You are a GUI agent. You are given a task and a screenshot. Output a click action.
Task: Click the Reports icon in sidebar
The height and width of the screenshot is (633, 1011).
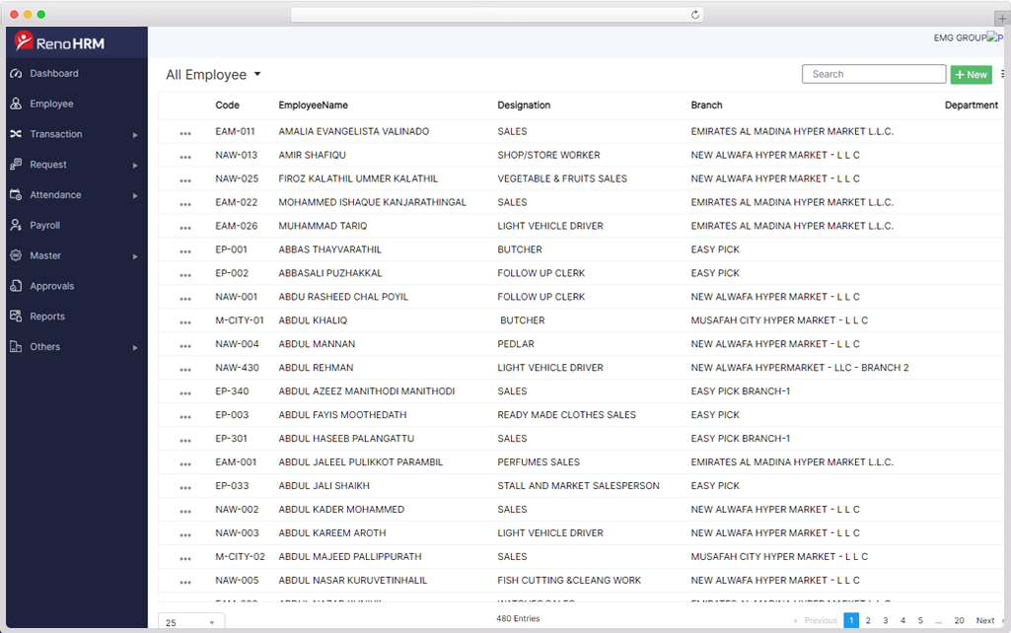tap(16, 316)
